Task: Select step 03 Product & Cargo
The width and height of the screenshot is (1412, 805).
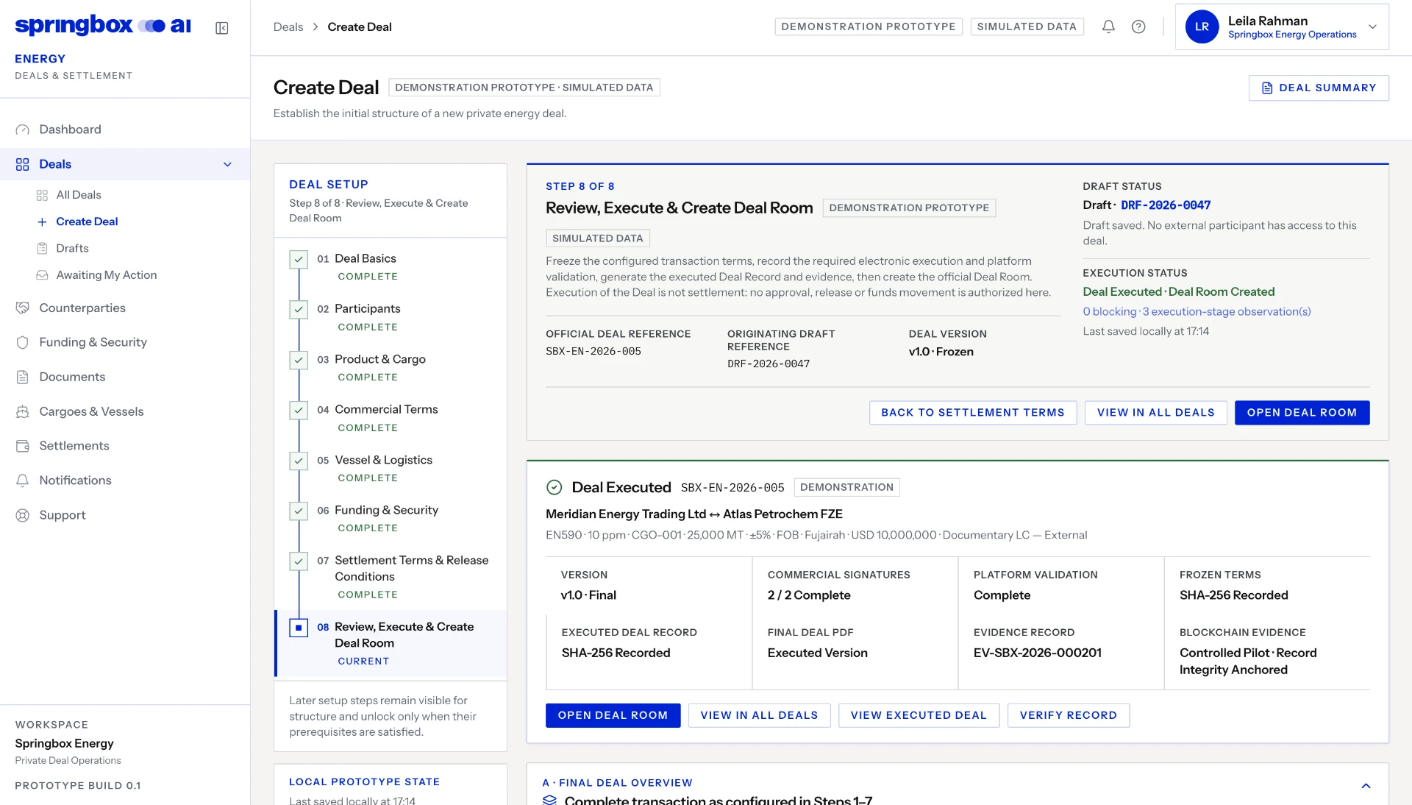Action: tap(391, 367)
